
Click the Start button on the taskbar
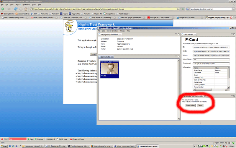(4, 146)
